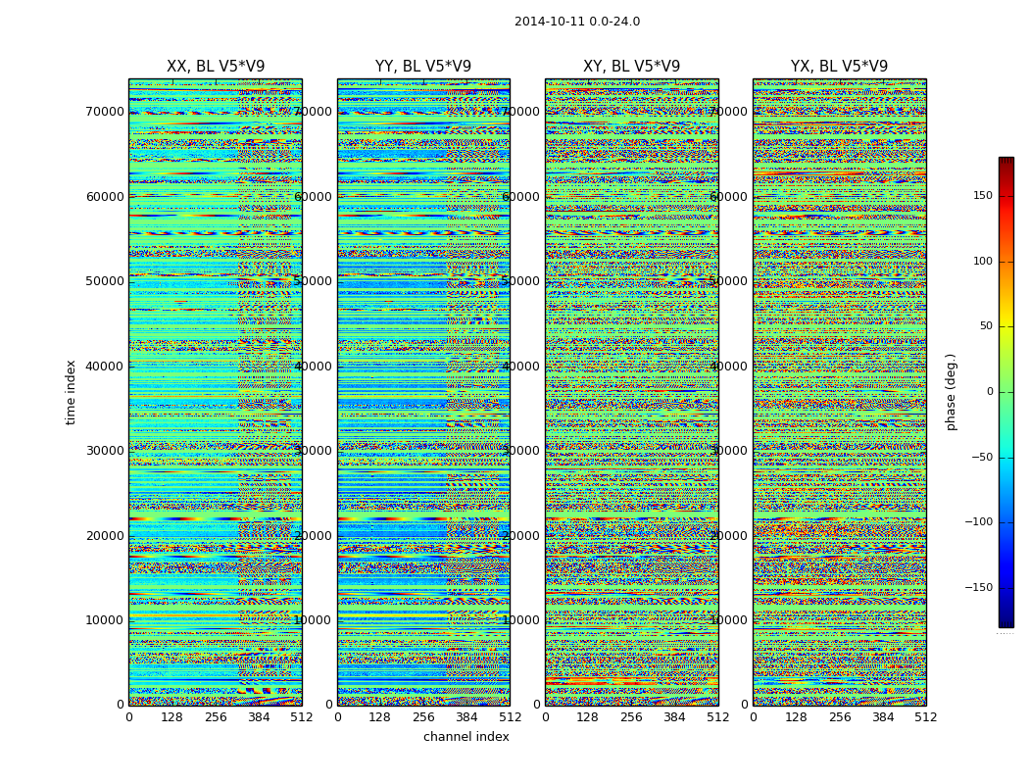Click the XX, BL V5*V9 subplot title

point(216,67)
